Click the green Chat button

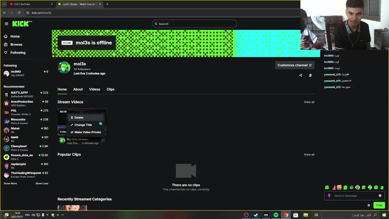pyautogui.click(x=379, y=205)
